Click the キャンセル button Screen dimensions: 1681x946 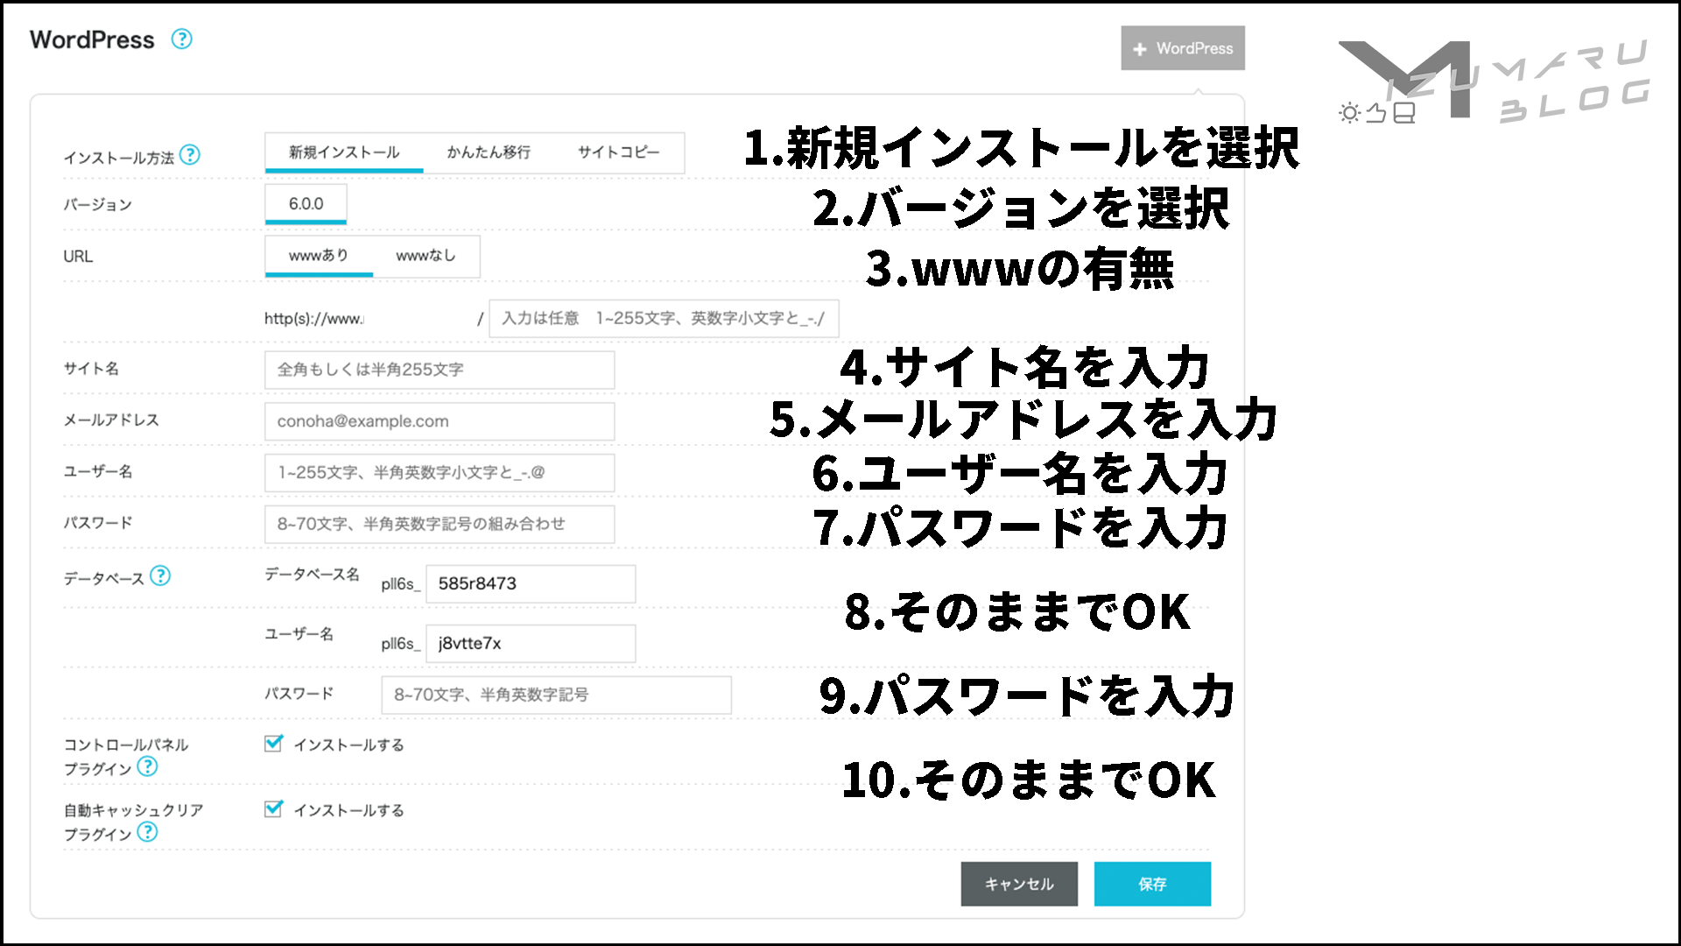1019,884
